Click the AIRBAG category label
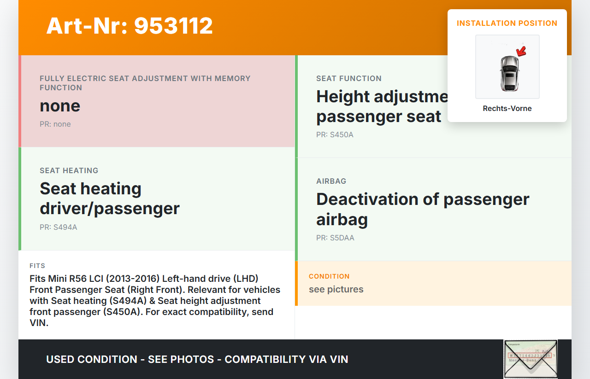Viewport: 590px width, 379px height. pyautogui.click(x=331, y=181)
